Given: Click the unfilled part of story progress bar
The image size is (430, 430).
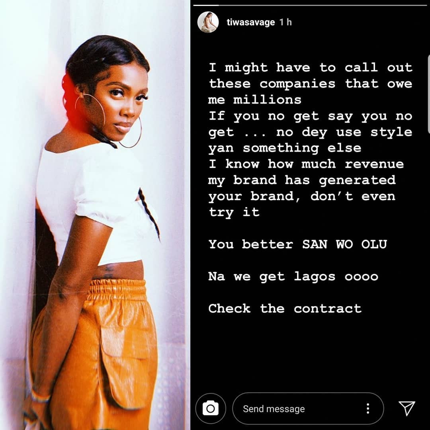Looking at the screenshot, I should [x=323, y=5].
